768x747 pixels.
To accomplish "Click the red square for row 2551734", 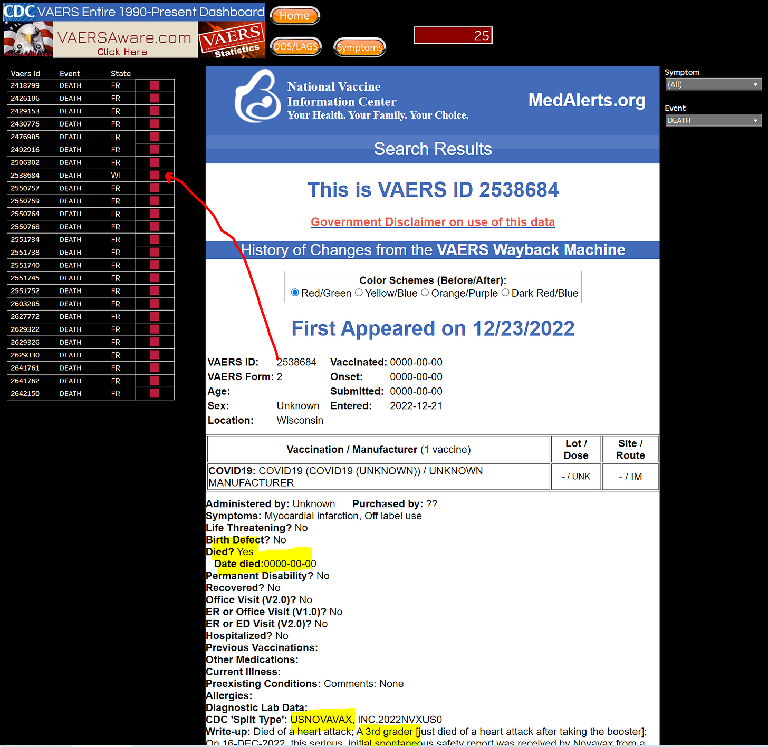I will [x=155, y=239].
